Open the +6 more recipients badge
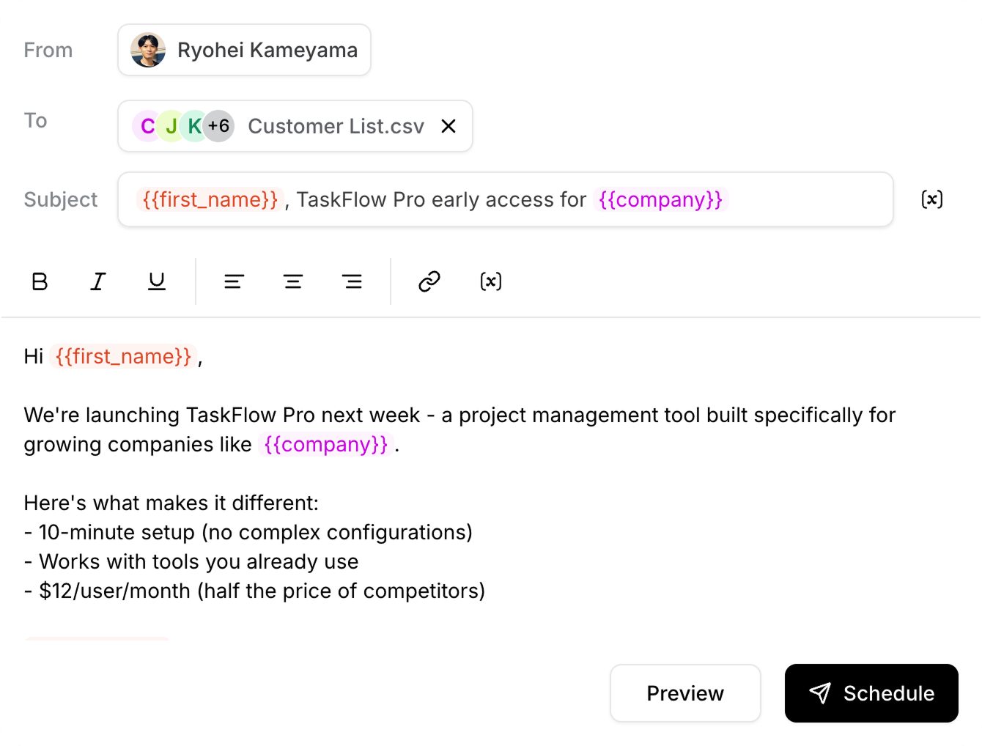Screen dimensions: 982x746 218,126
